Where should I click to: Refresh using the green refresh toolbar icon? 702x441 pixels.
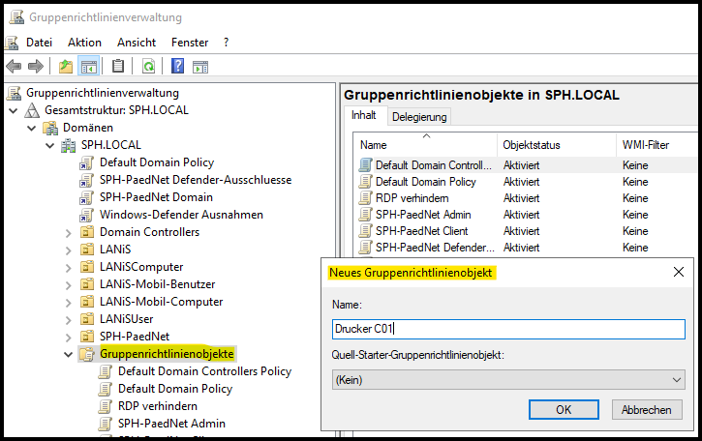(148, 67)
